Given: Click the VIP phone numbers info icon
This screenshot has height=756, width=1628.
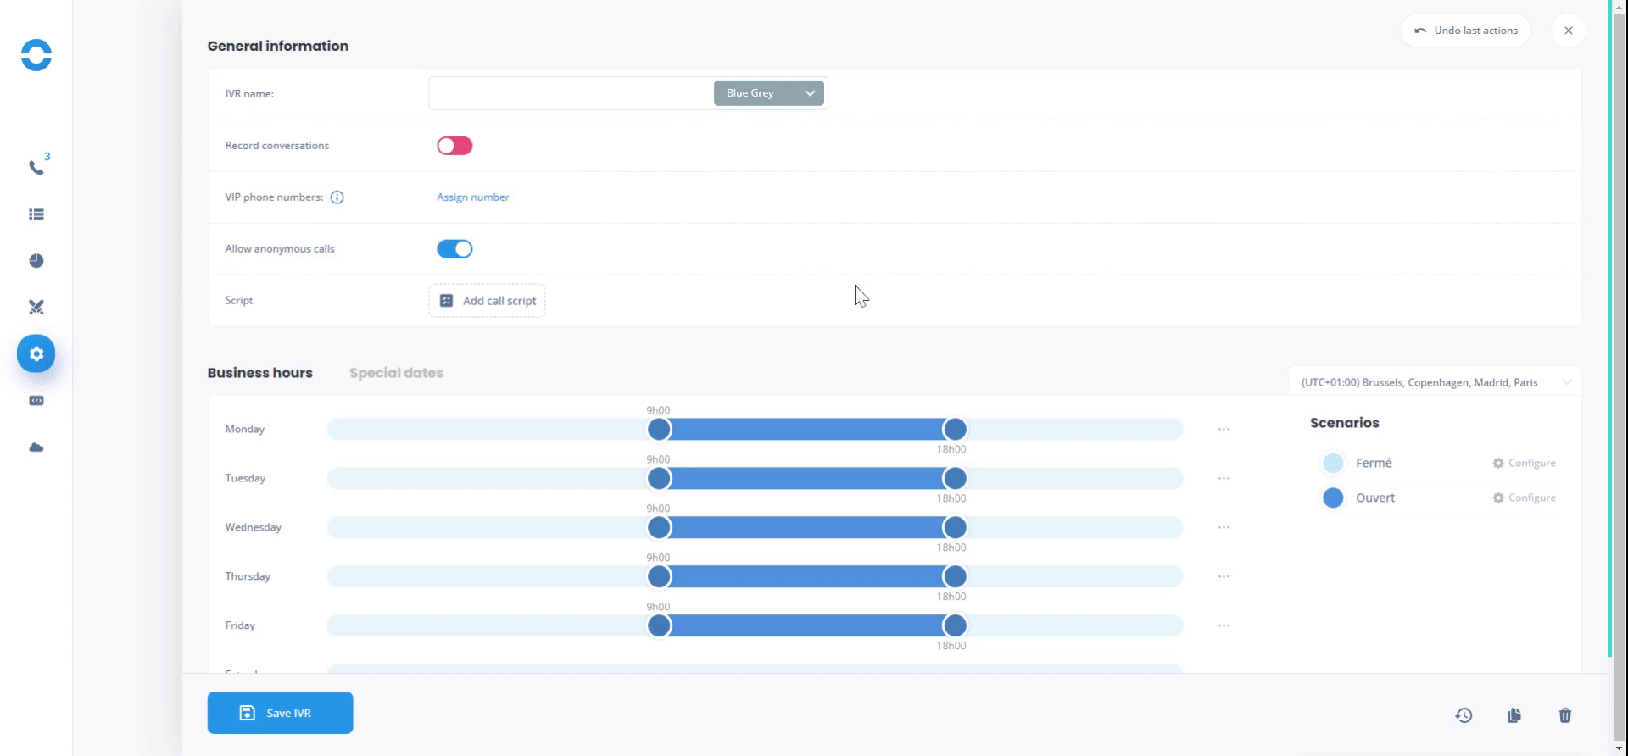Looking at the screenshot, I should 337,197.
